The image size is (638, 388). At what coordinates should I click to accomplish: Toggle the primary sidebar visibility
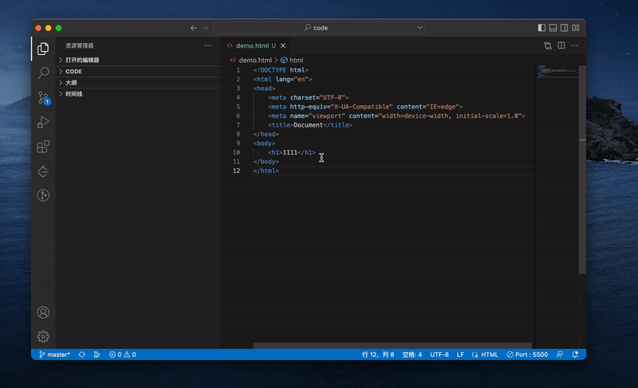[x=542, y=28]
